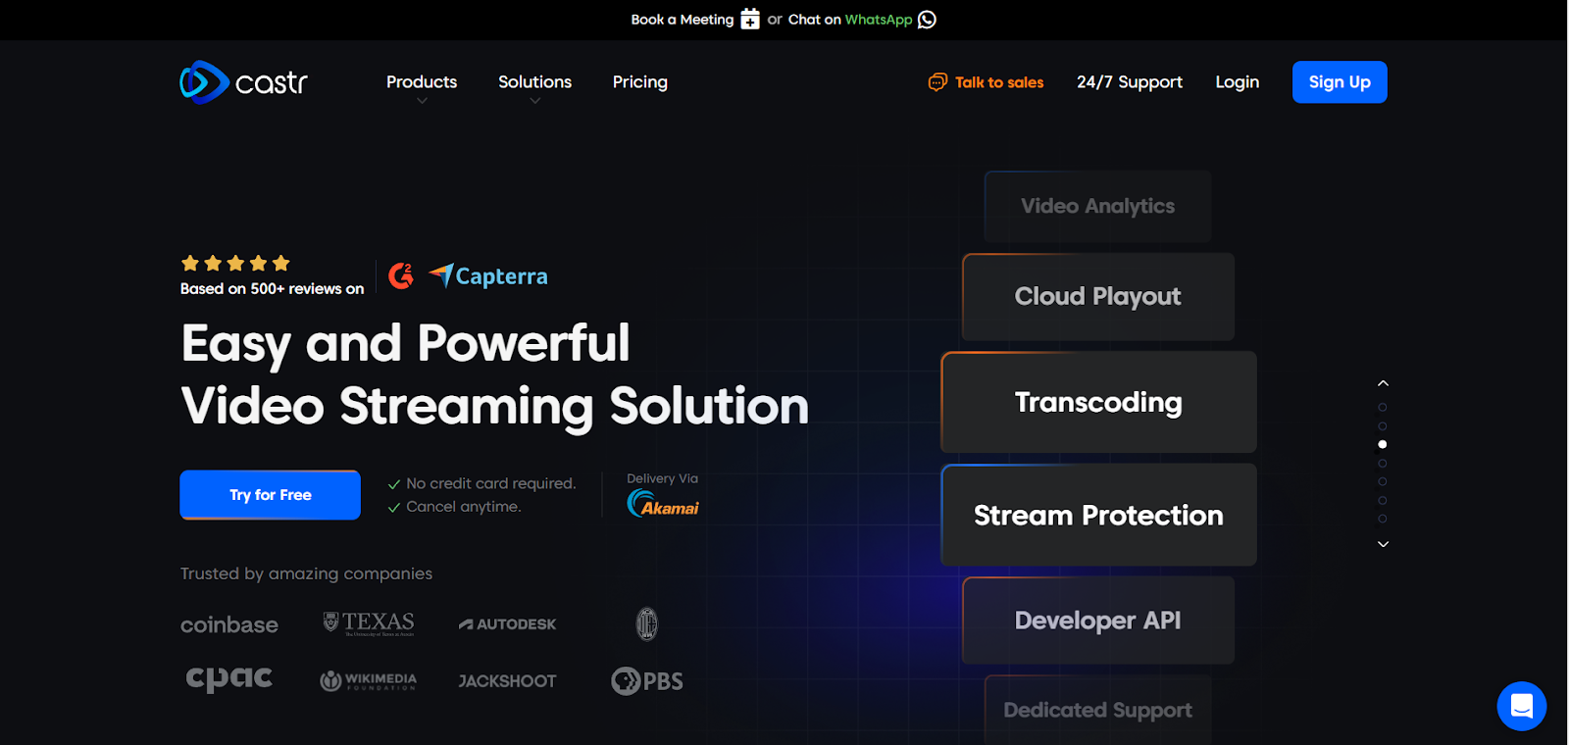
Task: Click the coinbase logo
Action: [229, 624]
